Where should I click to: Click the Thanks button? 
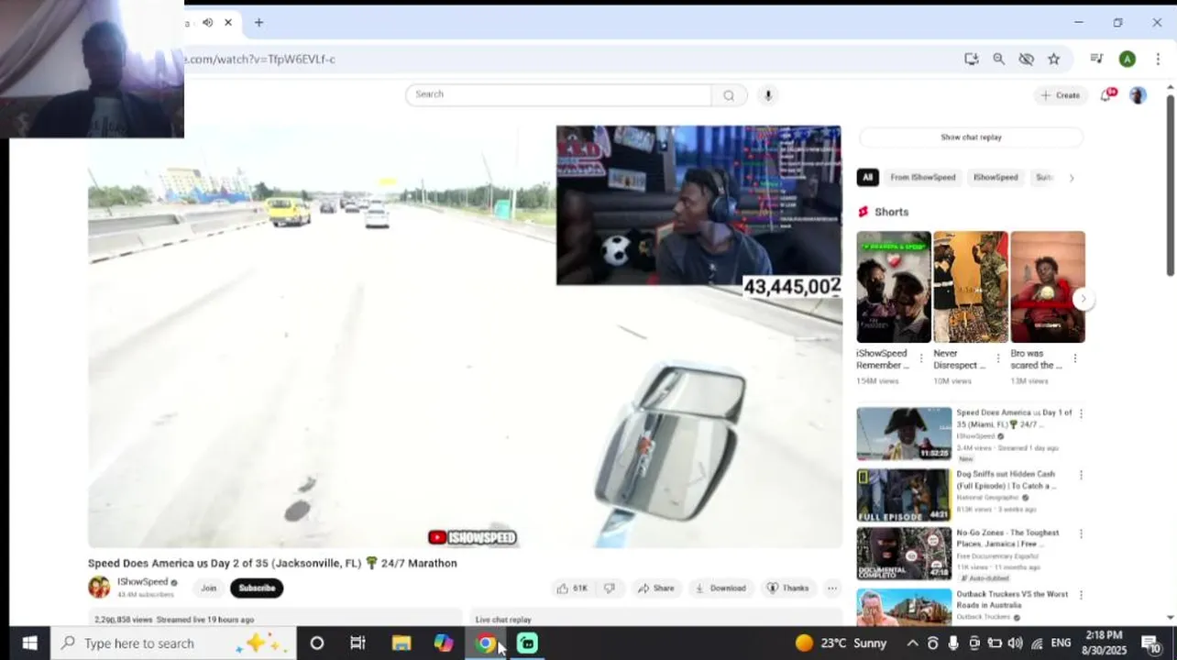[x=788, y=588]
